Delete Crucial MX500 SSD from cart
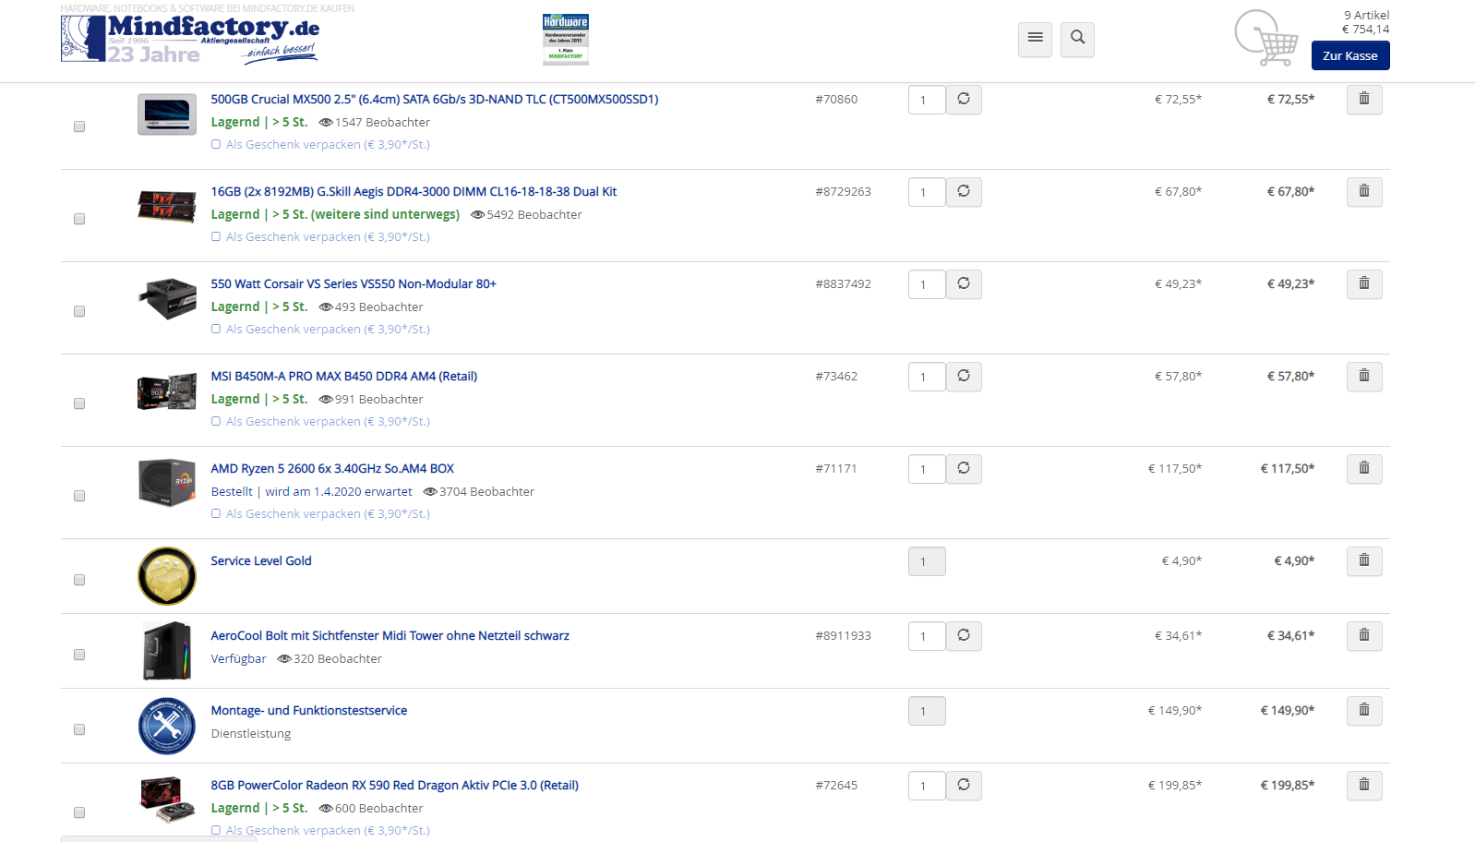Image resolution: width=1475 pixels, height=842 pixels. [x=1364, y=100]
